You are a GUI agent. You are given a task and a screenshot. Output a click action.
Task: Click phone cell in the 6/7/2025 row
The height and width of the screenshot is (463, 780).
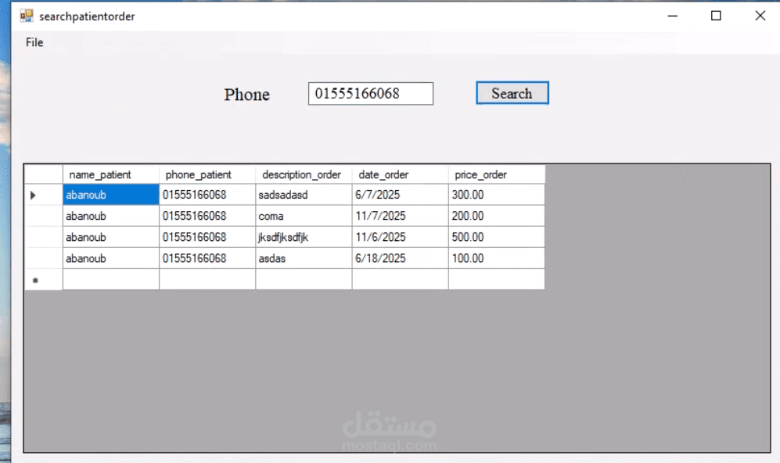point(207,195)
